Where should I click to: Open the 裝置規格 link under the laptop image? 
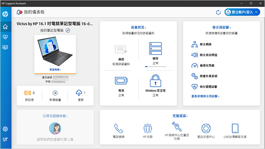click(55, 70)
